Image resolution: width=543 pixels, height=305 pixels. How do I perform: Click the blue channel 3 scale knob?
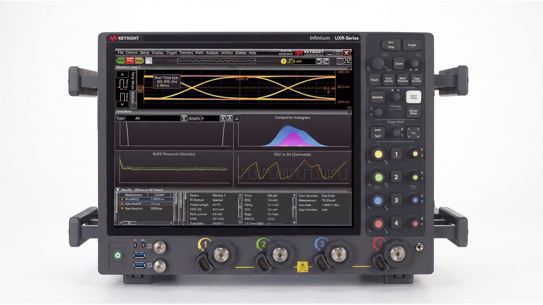[378, 200]
